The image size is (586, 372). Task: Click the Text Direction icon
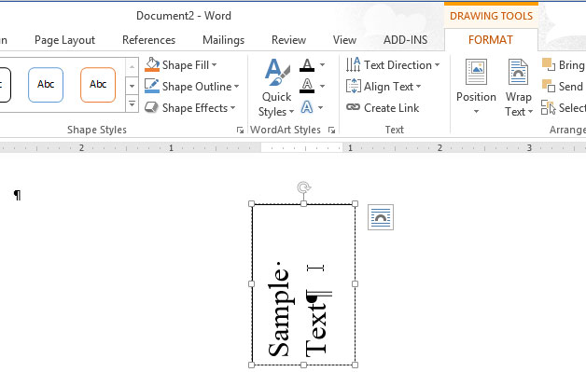coord(353,64)
